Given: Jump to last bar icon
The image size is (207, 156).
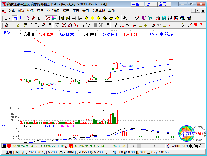Looking at the screenshot, I should click(68, 18).
